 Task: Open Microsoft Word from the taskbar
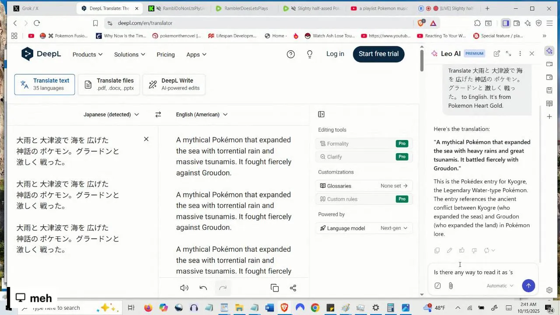(x=269, y=308)
